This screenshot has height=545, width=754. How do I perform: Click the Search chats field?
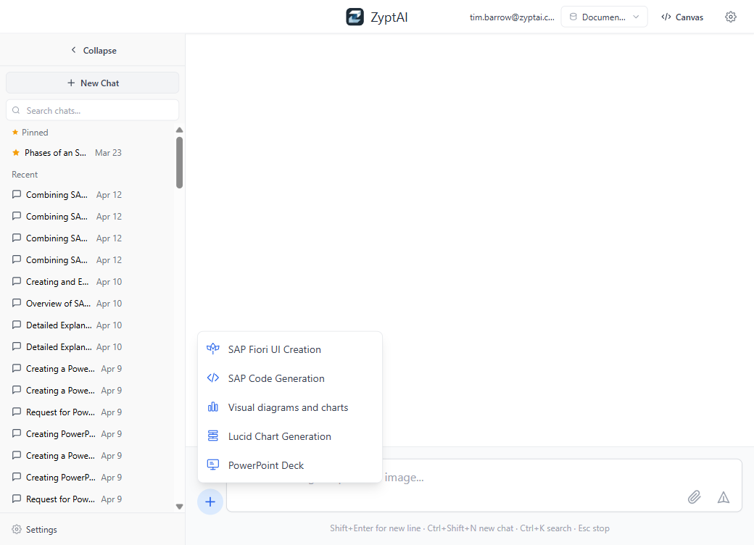point(92,111)
